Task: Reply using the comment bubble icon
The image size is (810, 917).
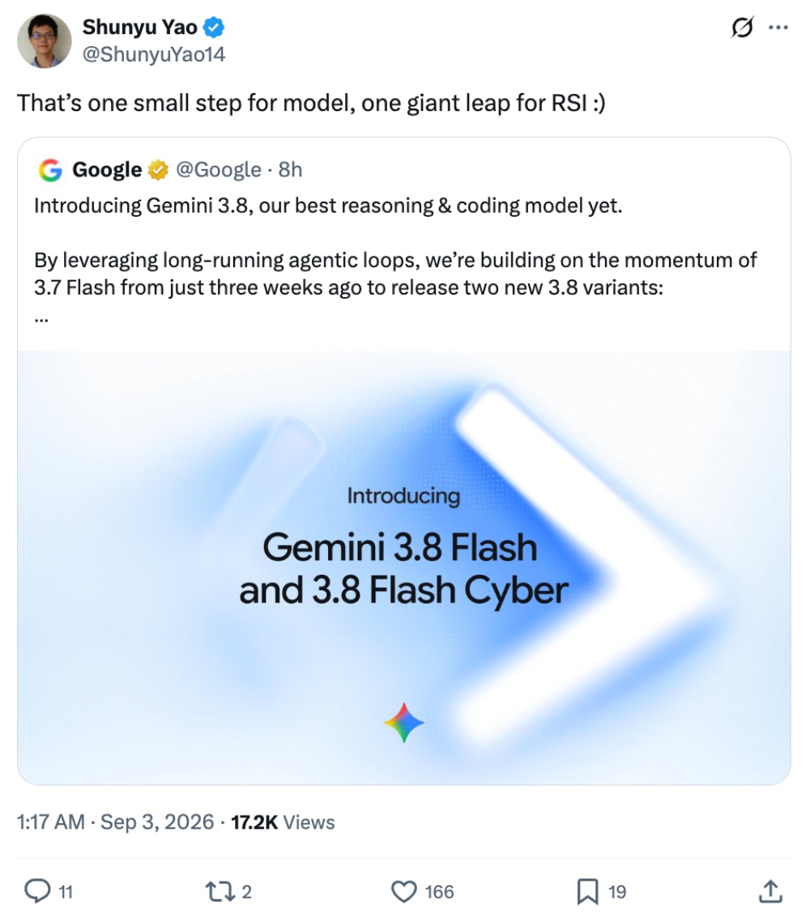Action: 37,891
